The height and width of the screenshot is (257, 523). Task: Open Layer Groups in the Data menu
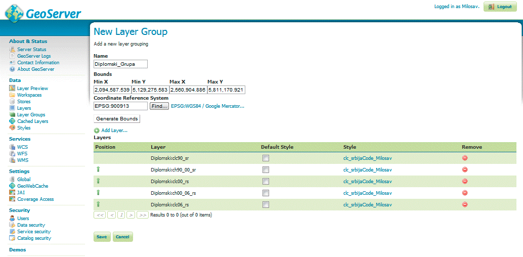pos(31,115)
